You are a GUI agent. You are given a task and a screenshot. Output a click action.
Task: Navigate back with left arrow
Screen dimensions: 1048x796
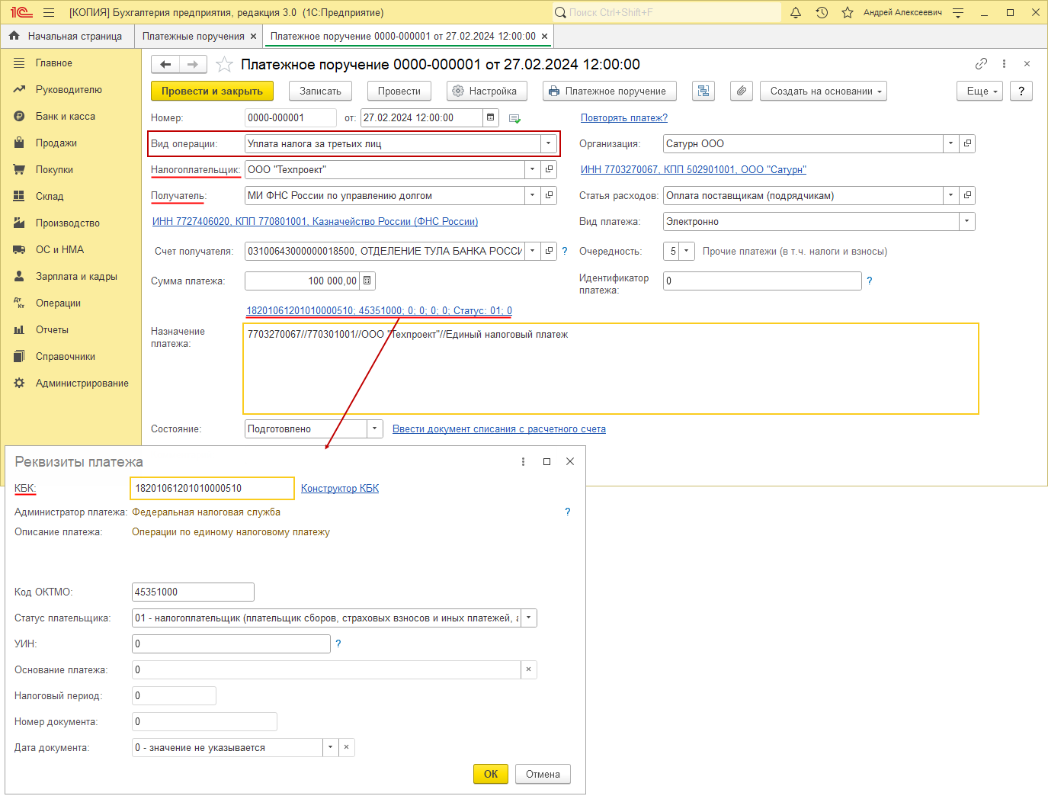165,65
